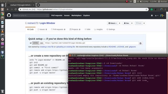168x94 pixels.
Task: Open the Projects tab
Action: pyautogui.click(x=75, y=30)
